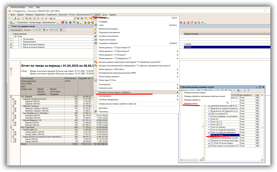Choose Внешние обработки from the submenu
This screenshot has height=172, width=277.
(205, 100)
